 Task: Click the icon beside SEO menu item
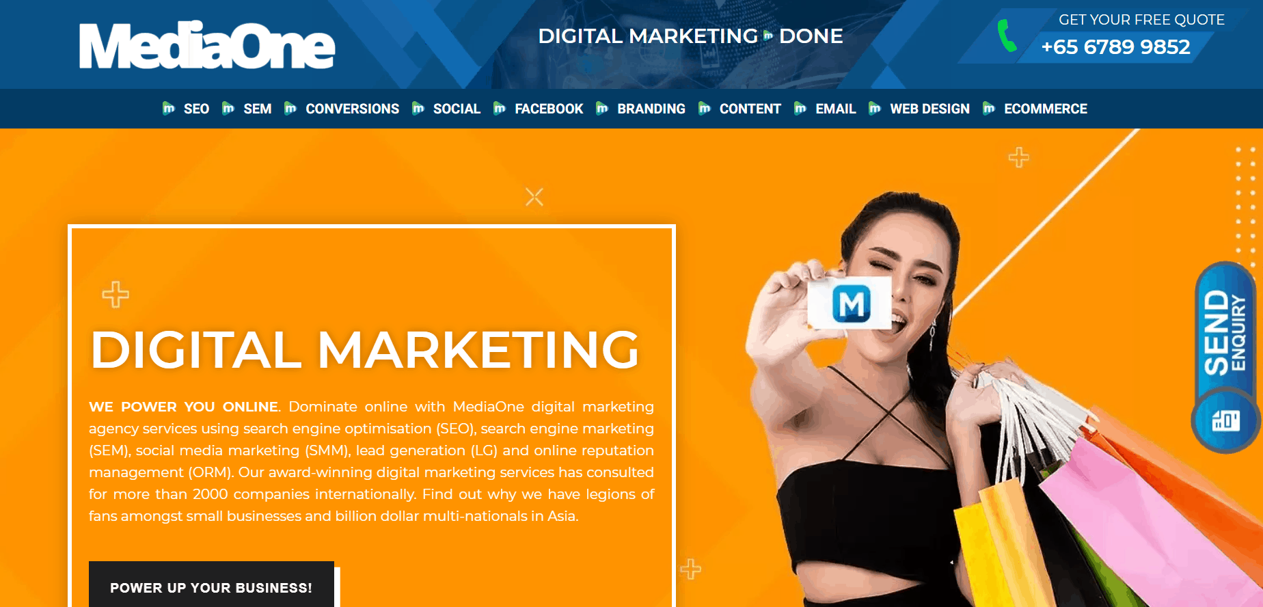click(x=169, y=108)
